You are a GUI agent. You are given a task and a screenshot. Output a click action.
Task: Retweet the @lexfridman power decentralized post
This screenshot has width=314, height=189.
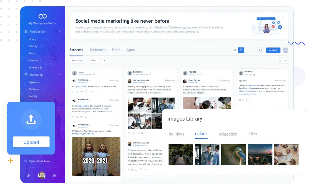coord(78,92)
